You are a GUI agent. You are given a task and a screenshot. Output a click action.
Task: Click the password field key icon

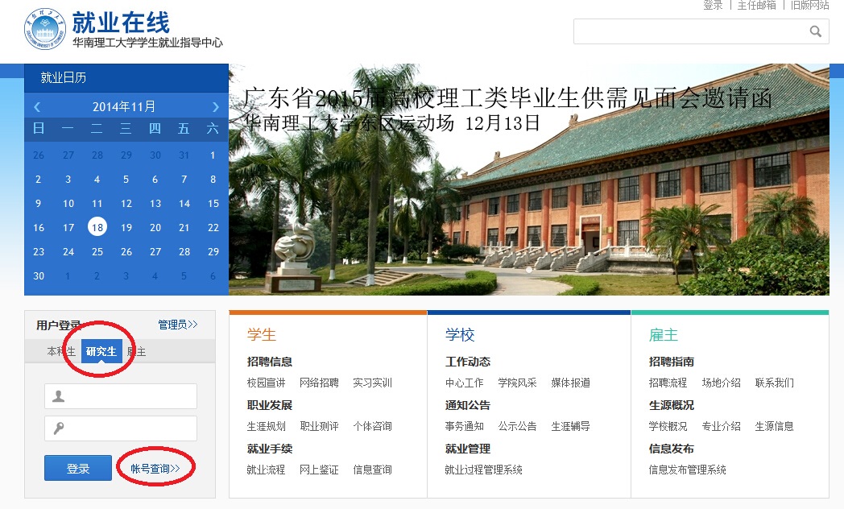point(59,428)
